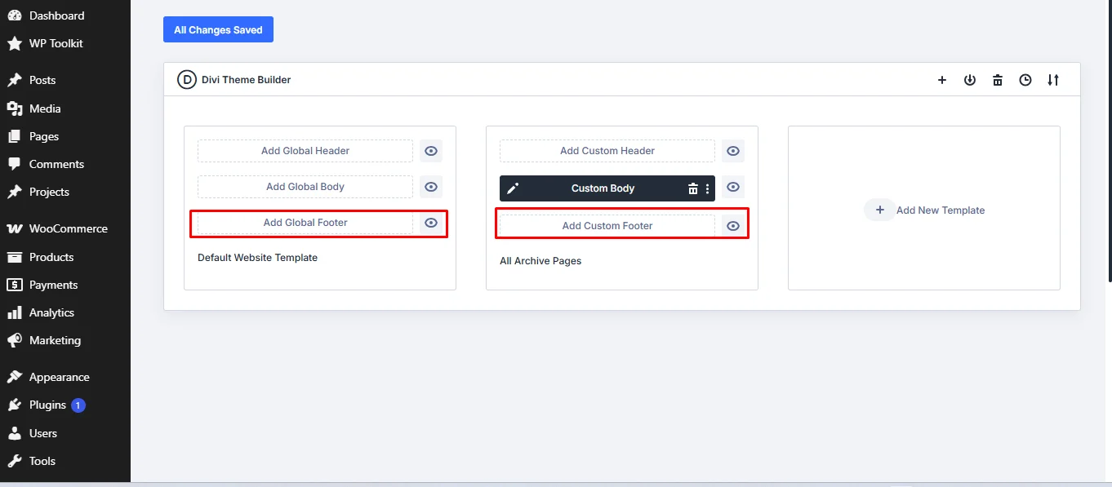Viewport: 1112px width, 487px height.
Task: Click the power icon in Theme Builder toolbar
Action: [x=970, y=80]
